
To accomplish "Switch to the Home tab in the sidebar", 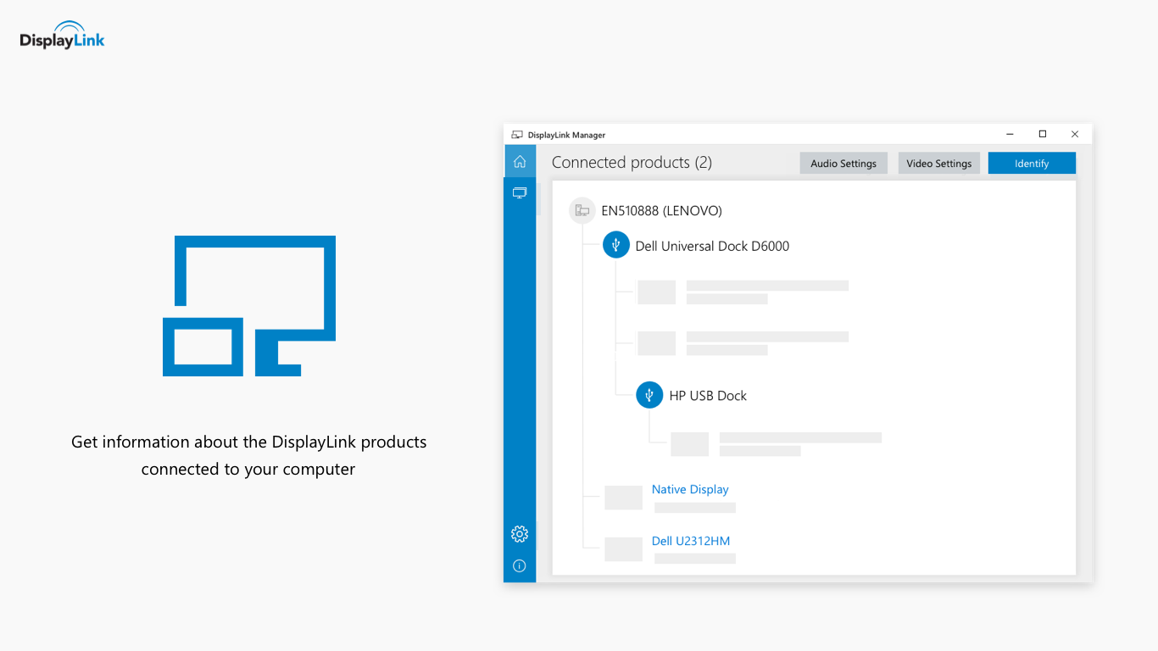I will pos(520,160).
